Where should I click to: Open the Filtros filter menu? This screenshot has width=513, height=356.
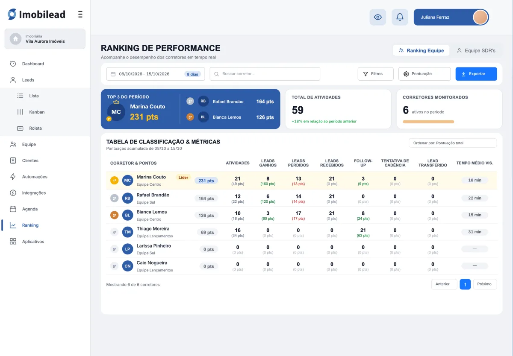[376, 74]
